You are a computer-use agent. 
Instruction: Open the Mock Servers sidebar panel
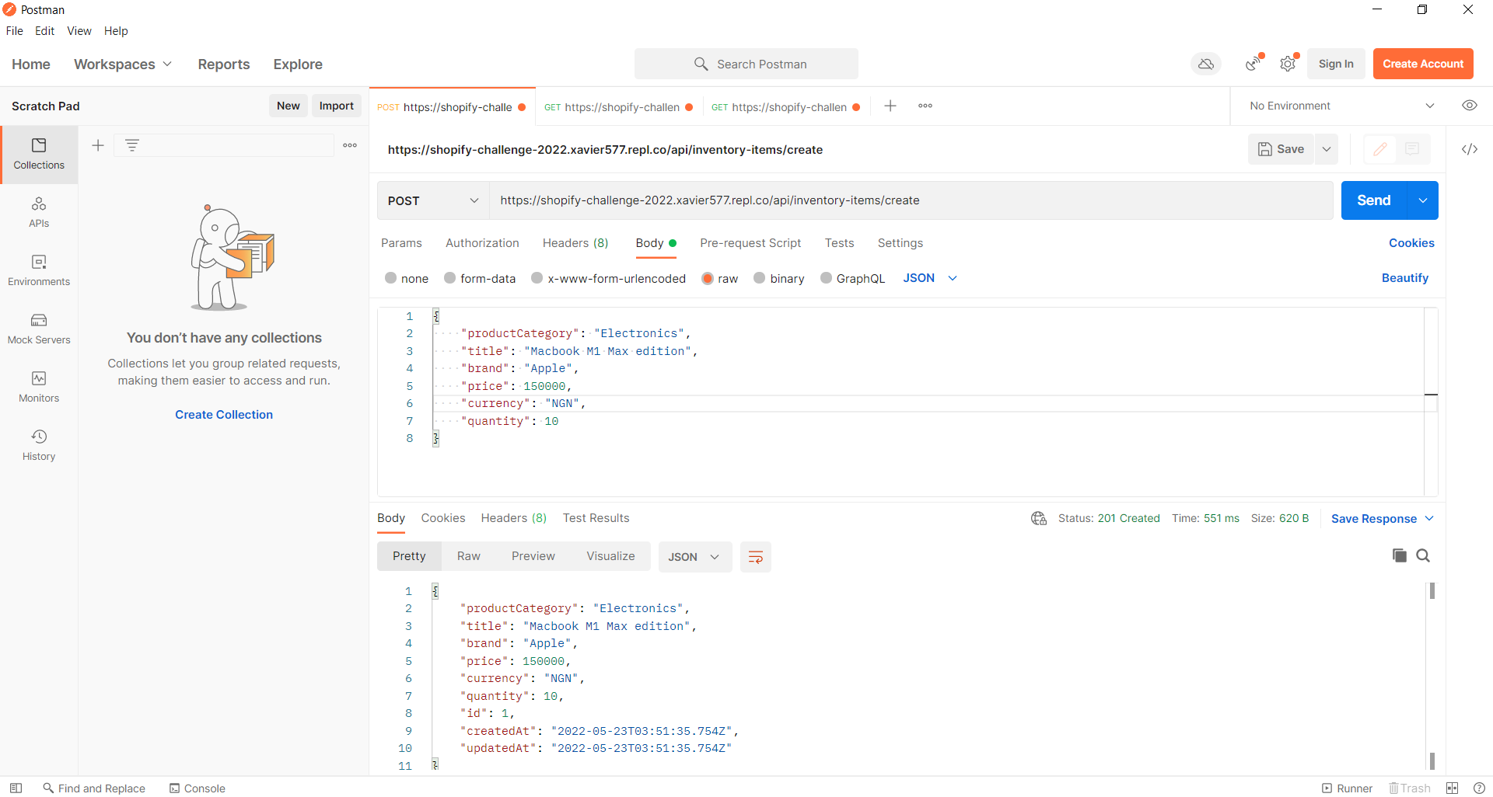click(39, 329)
